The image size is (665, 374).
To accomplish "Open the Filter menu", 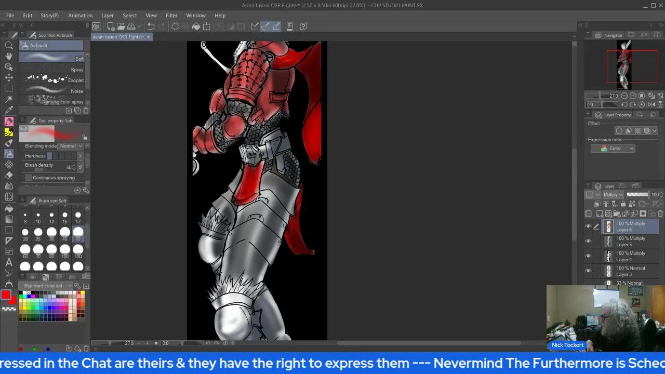I will point(171,16).
